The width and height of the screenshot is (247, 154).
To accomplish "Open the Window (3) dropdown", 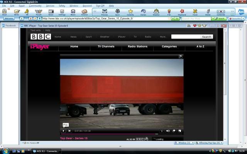I will click(184, 143).
